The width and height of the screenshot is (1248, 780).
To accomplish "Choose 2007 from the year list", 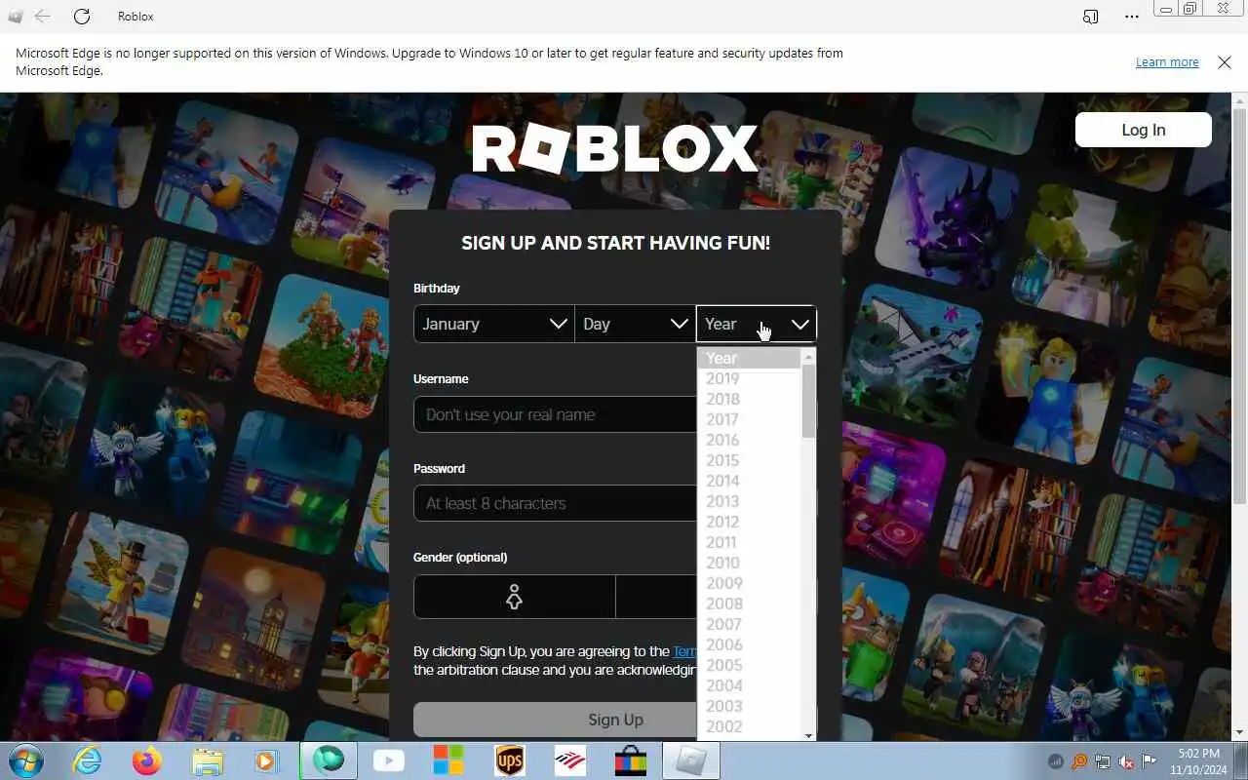I will (x=749, y=624).
